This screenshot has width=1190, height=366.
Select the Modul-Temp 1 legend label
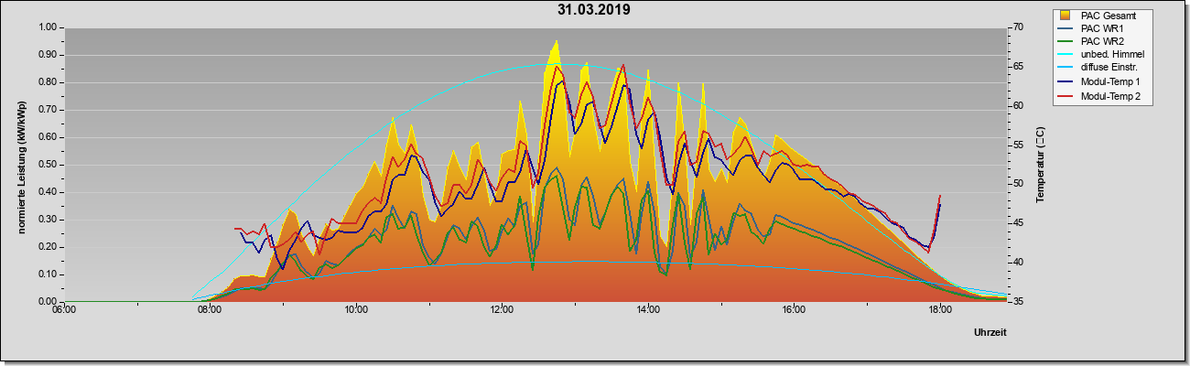click(1110, 82)
